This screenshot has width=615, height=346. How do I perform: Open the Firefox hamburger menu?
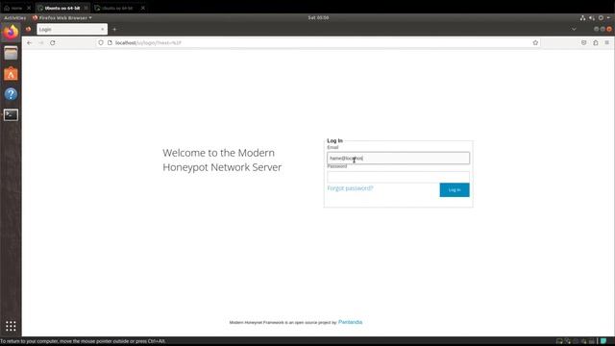(606, 42)
